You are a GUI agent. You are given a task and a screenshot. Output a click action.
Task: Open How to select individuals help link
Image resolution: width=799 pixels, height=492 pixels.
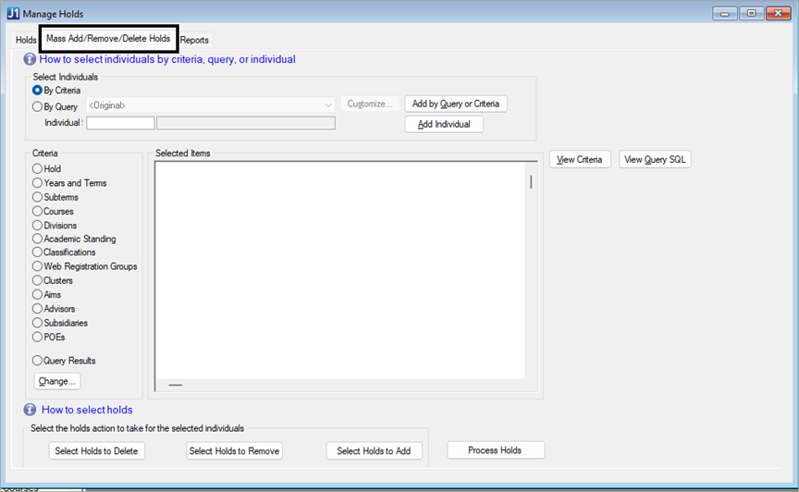[167, 60]
